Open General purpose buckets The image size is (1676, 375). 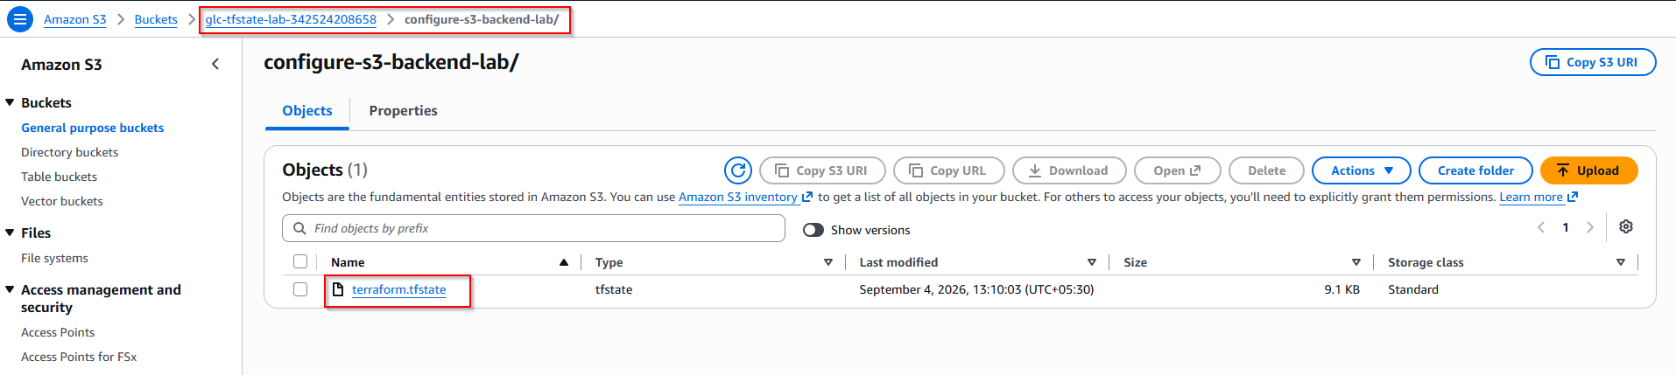pos(92,128)
